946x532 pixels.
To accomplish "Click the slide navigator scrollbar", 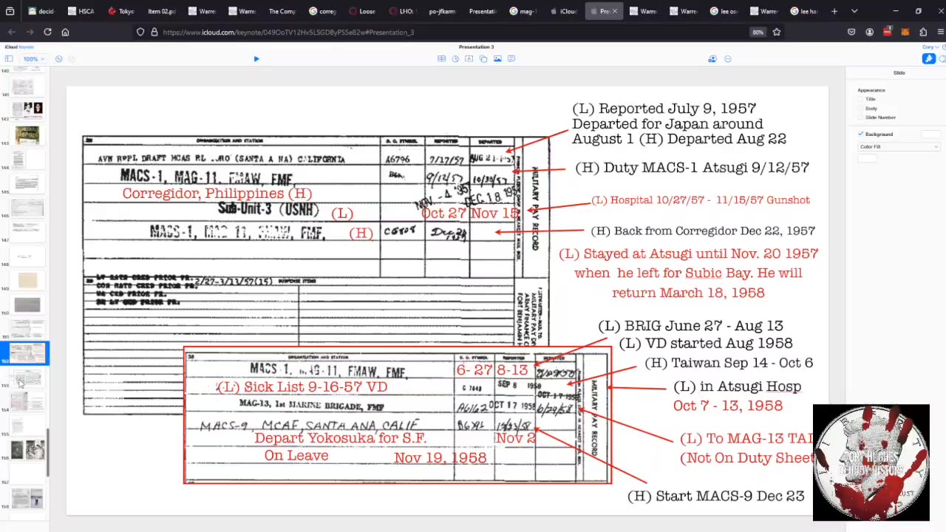I will click(x=48, y=452).
